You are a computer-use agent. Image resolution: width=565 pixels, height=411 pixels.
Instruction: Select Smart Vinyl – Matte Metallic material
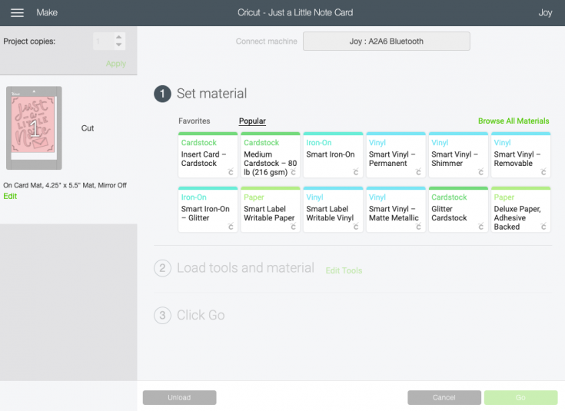point(396,209)
